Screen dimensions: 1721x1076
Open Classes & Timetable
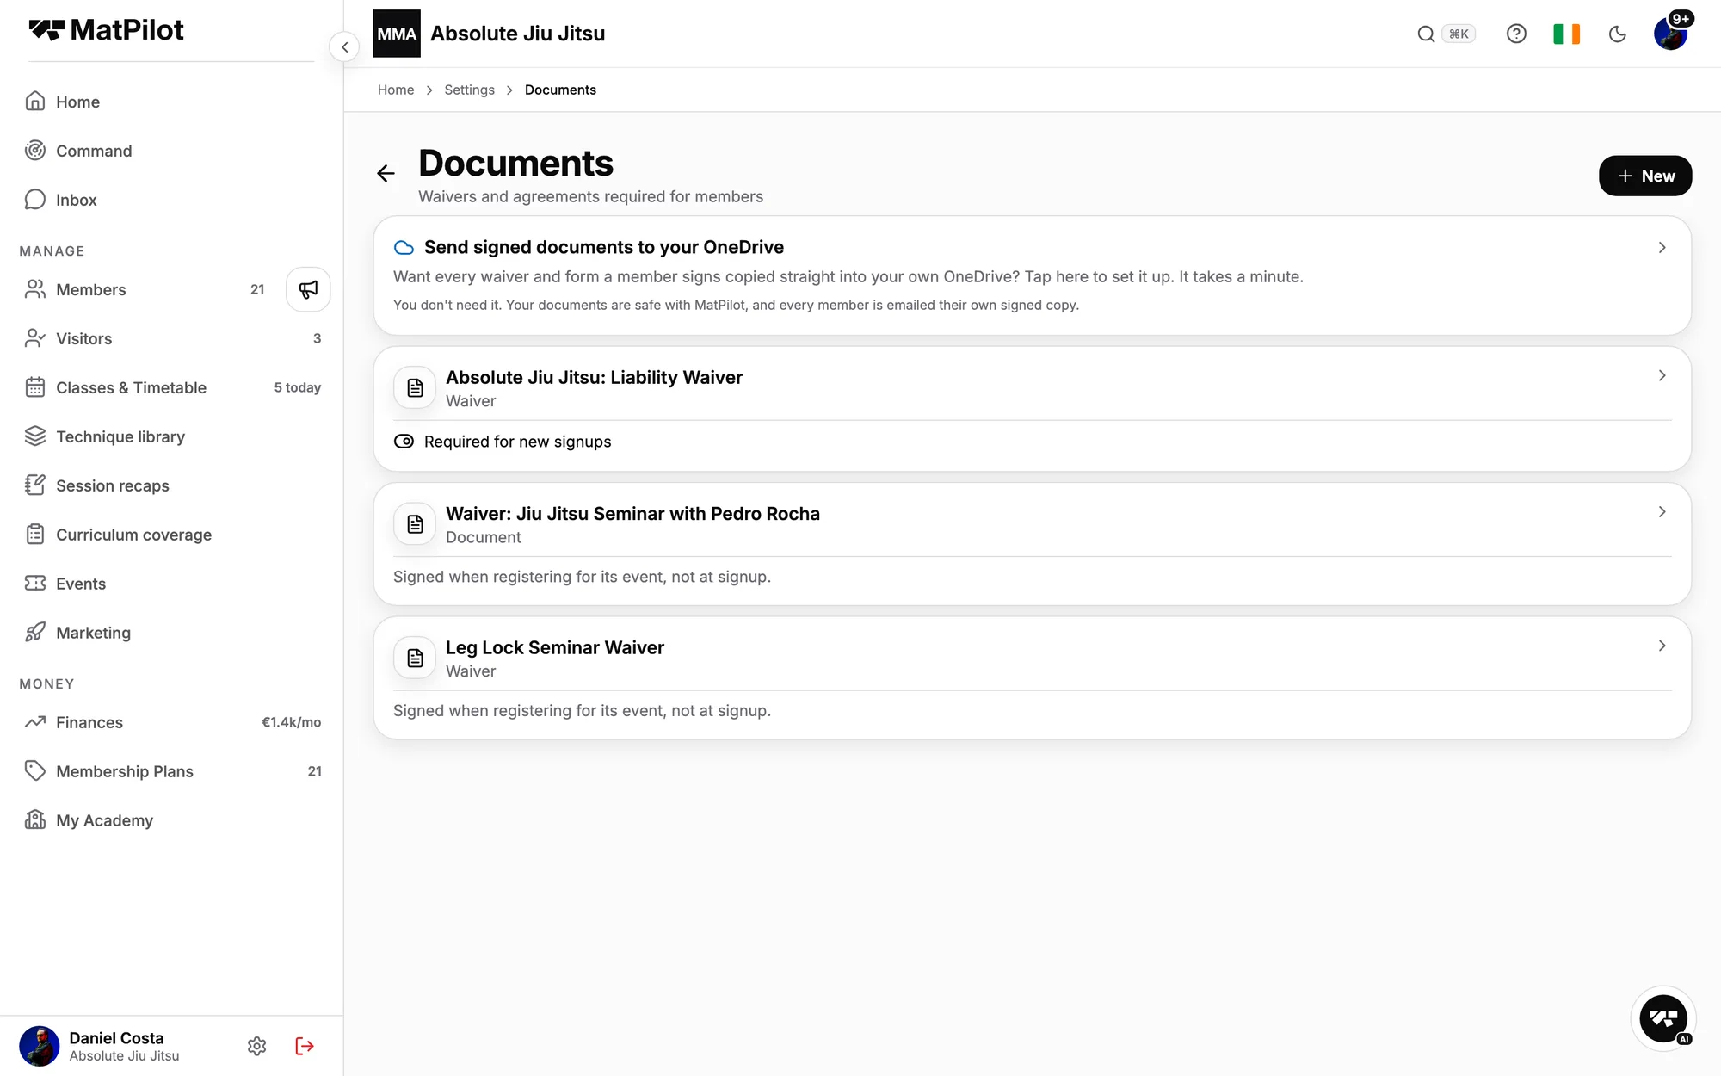(172, 387)
